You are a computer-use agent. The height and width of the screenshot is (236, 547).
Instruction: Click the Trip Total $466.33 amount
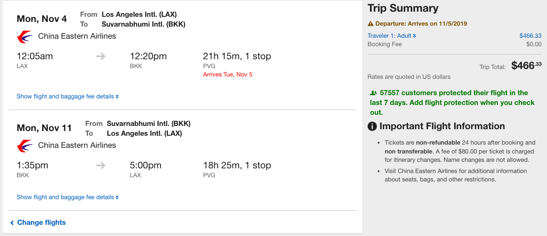coord(526,66)
